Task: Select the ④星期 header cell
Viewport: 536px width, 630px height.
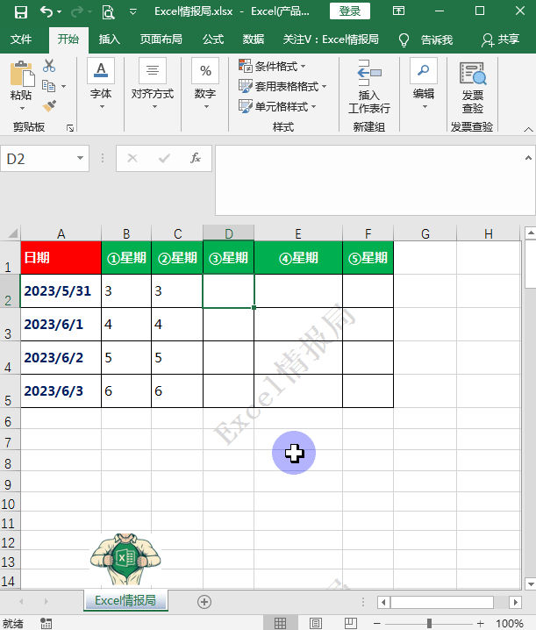Action: click(298, 258)
